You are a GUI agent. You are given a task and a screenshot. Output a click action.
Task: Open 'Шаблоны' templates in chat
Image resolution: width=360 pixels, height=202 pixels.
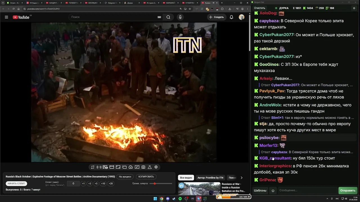click(x=260, y=191)
